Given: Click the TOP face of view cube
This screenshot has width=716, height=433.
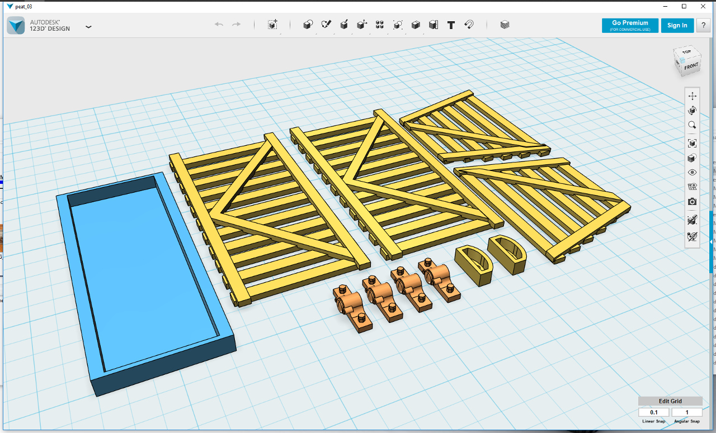Looking at the screenshot, I should [686, 52].
